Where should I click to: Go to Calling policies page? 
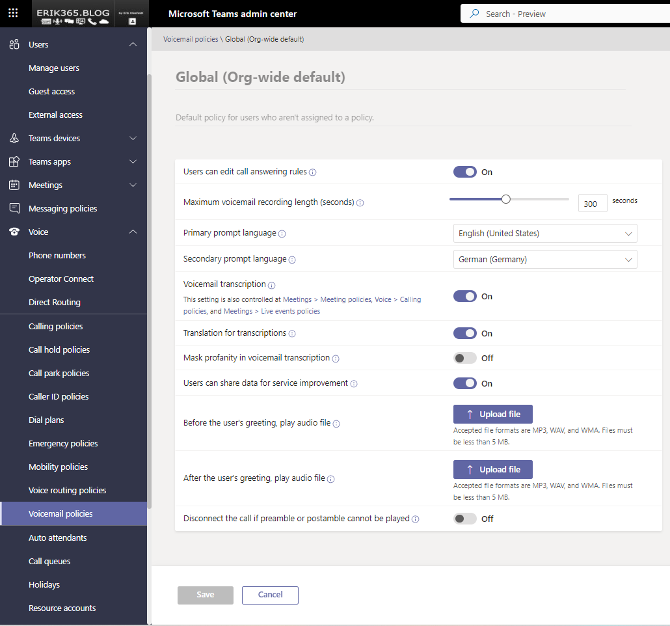[x=55, y=326]
